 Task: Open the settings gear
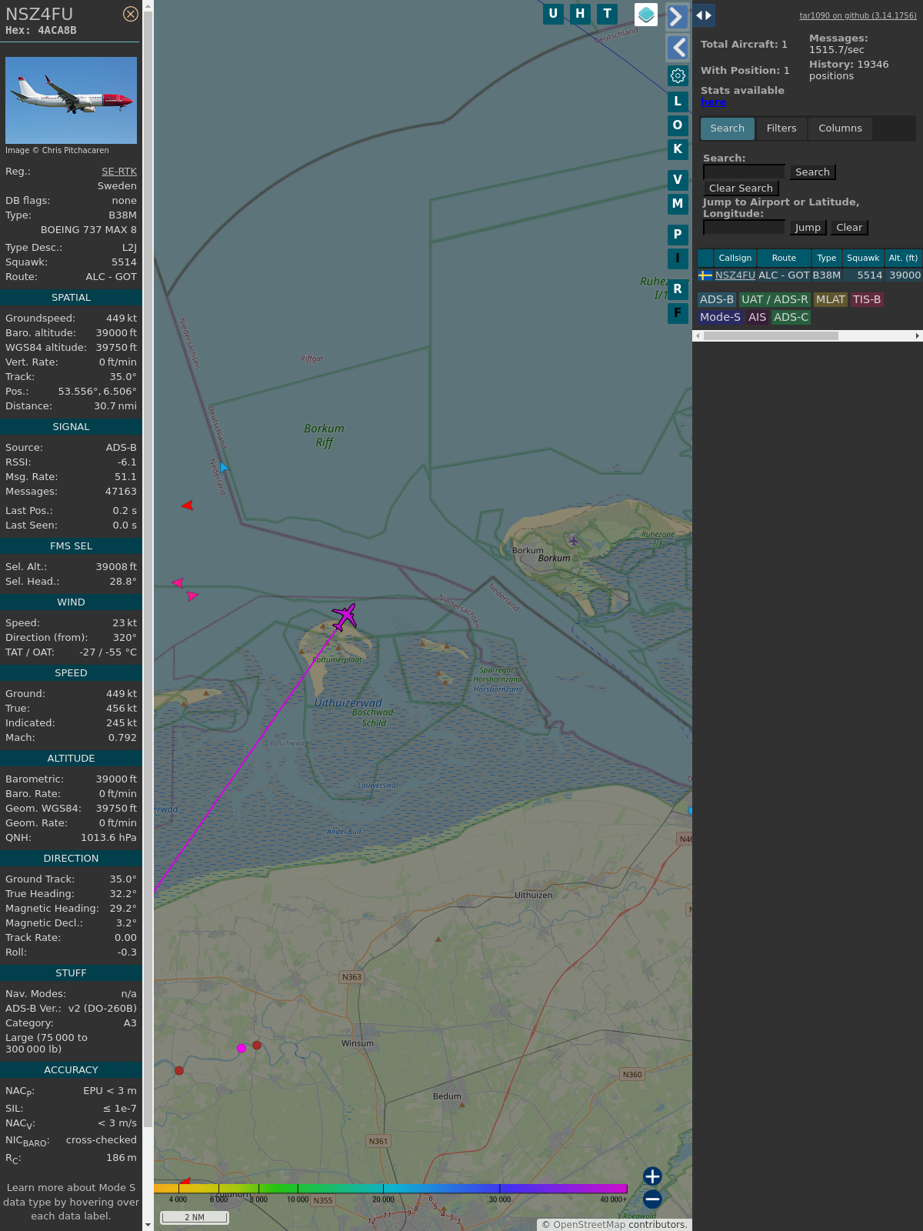click(x=678, y=75)
